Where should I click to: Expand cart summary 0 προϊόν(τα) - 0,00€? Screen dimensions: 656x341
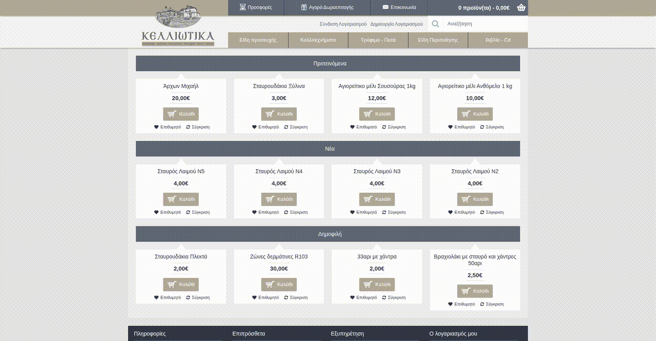coord(484,8)
